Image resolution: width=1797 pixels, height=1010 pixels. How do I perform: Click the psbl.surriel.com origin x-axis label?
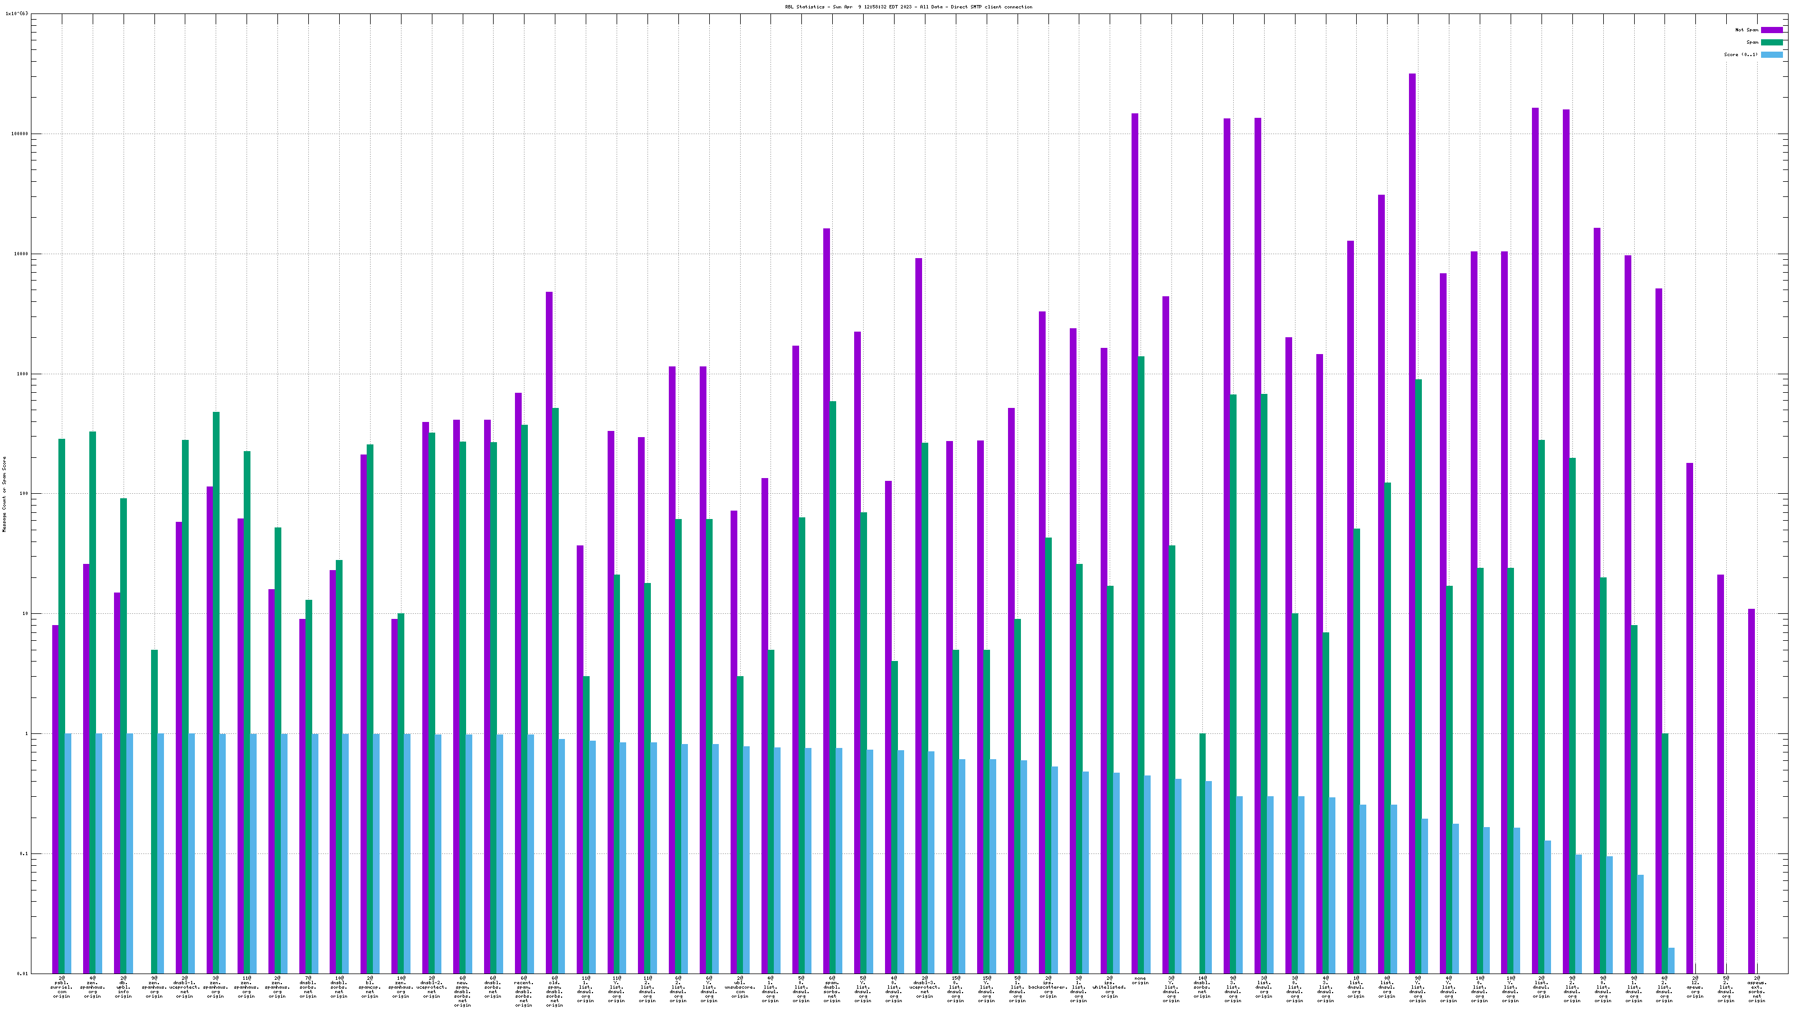pos(61,987)
